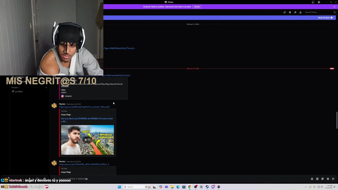Open the video title 'Así es la ISLA más DIVIDIDA'

87,120
